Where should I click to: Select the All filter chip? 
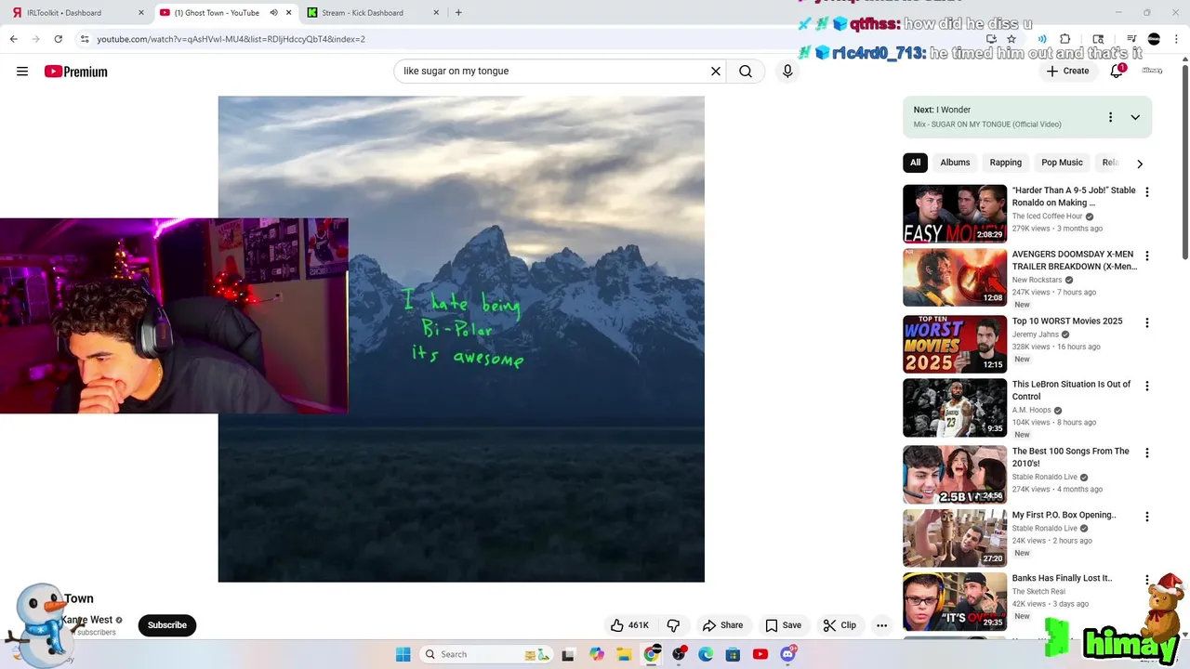(x=915, y=163)
